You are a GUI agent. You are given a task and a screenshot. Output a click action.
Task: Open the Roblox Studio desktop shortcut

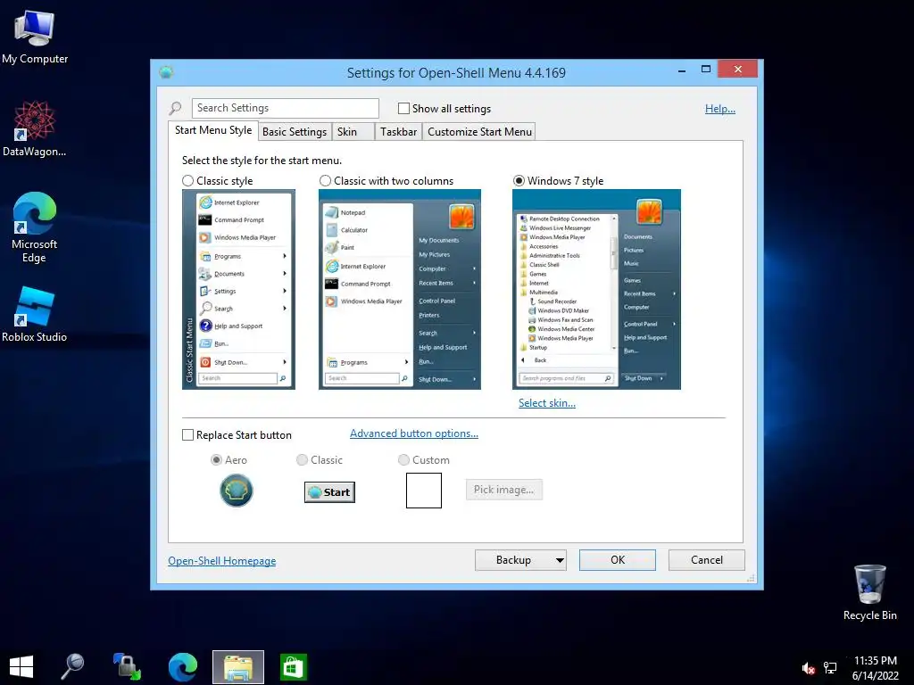point(35,315)
